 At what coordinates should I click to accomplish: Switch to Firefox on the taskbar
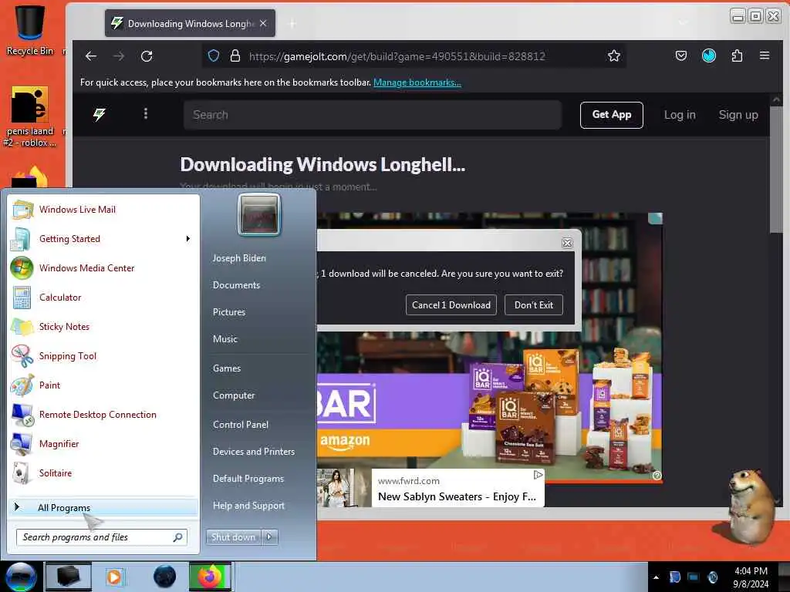pyautogui.click(x=210, y=577)
